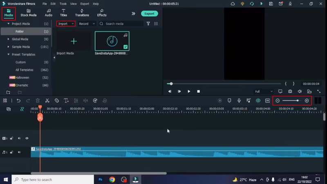Open the File menu
327x184 pixels.
coord(45,4)
